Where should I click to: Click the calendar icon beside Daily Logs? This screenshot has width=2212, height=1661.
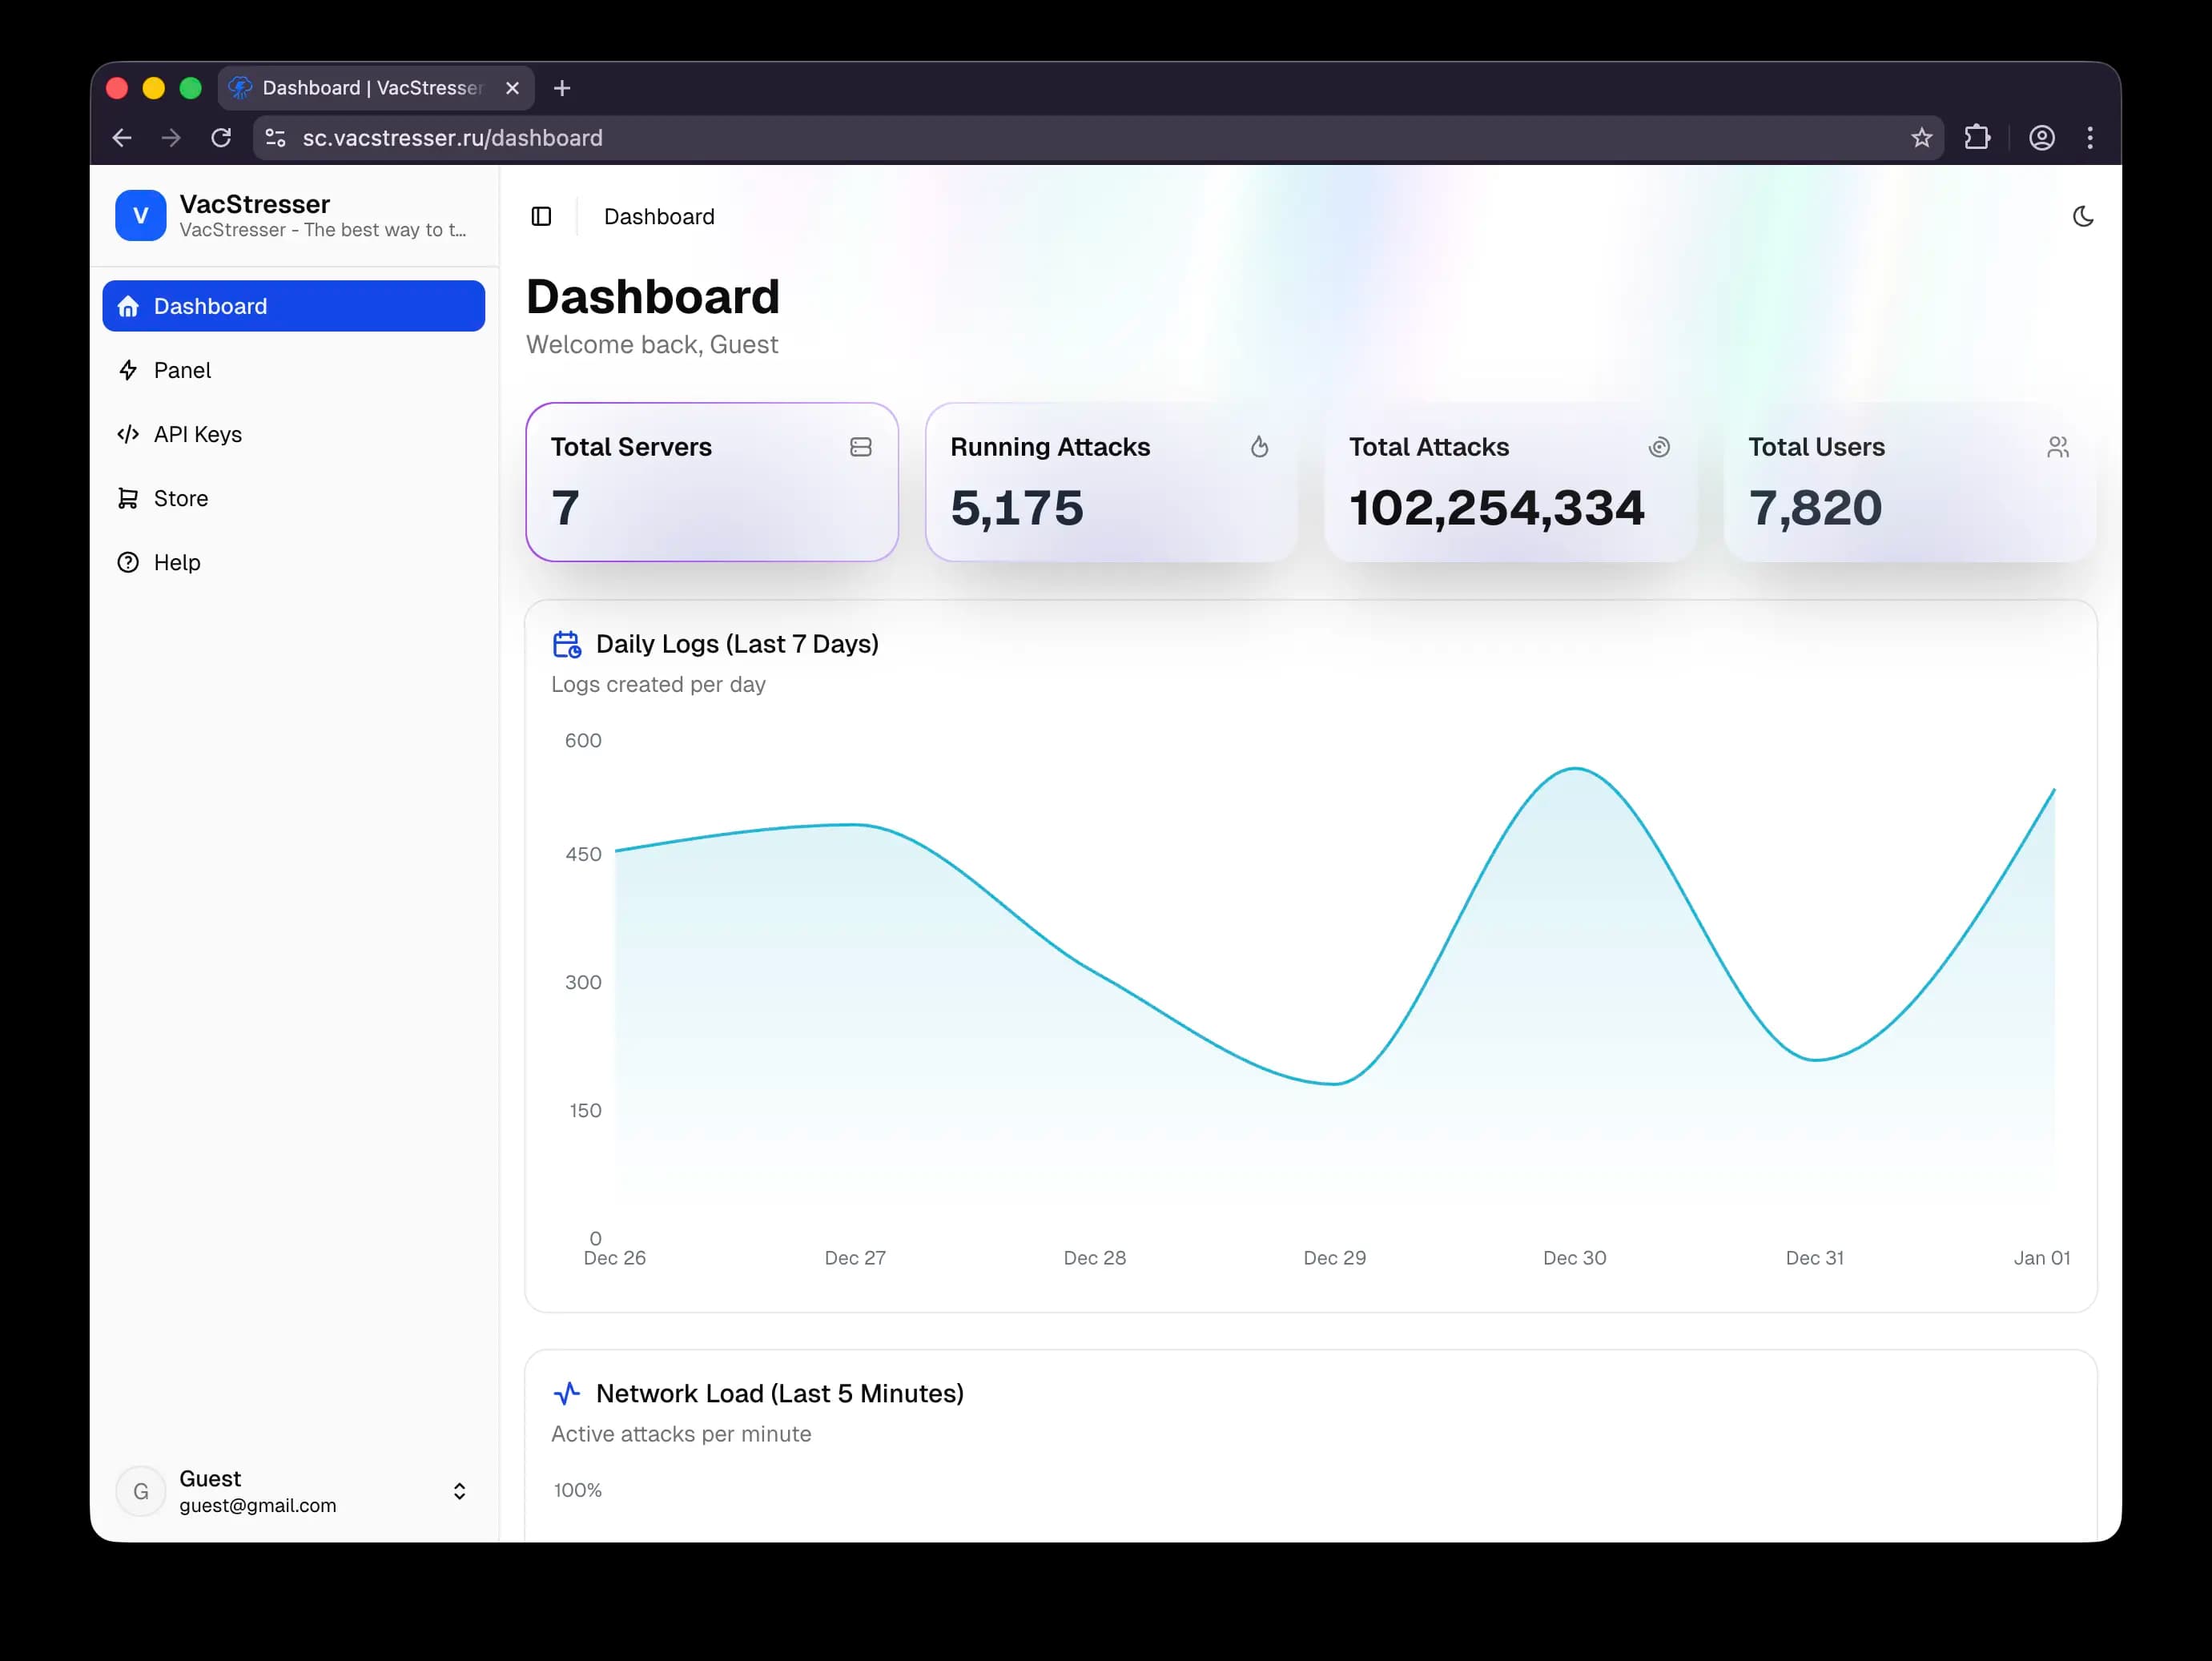(x=567, y=644)
